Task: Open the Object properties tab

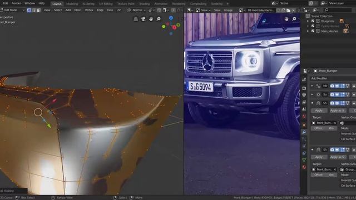Action: 304,125
